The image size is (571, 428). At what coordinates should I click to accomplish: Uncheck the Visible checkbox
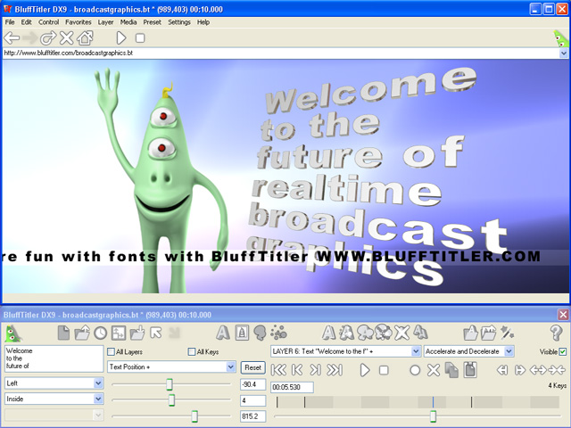(x=563, y=352)
